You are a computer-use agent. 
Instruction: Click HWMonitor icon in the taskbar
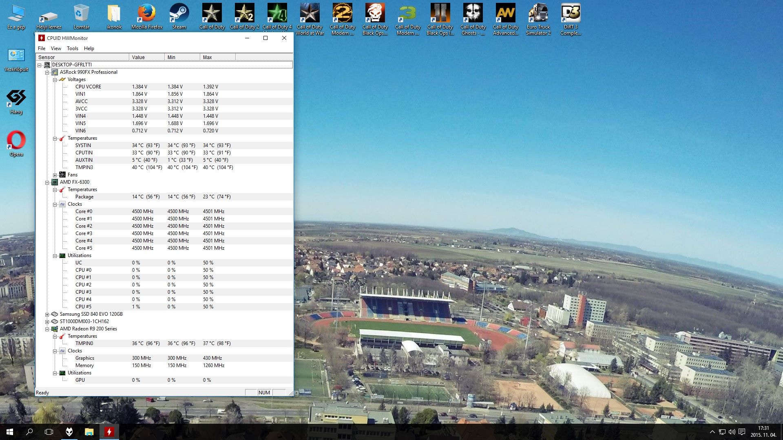tap(109, 432)
